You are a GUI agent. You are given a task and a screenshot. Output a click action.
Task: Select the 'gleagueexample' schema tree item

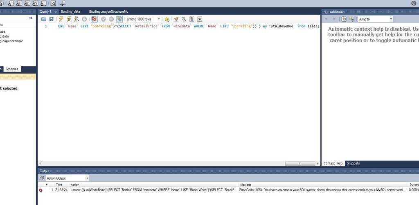click(x=11, y=41)
